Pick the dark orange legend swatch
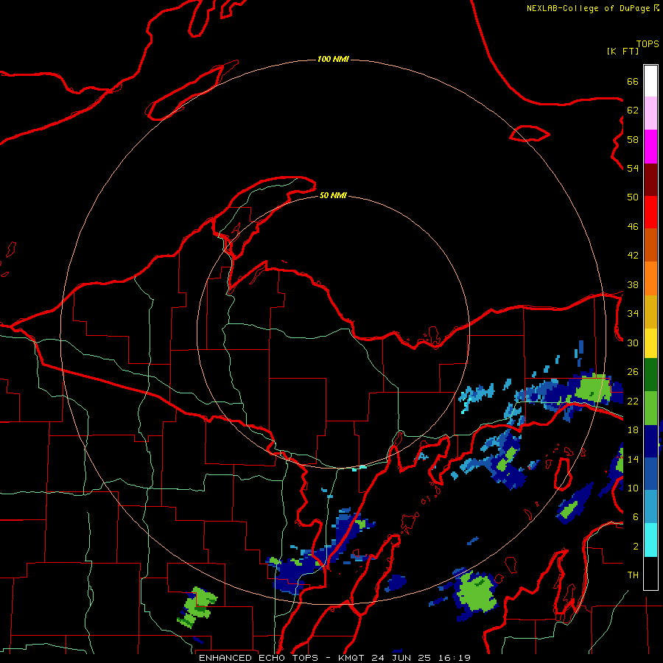Image resolution: width=663 pixels, height=663 pixels. (x=650, y=245)
